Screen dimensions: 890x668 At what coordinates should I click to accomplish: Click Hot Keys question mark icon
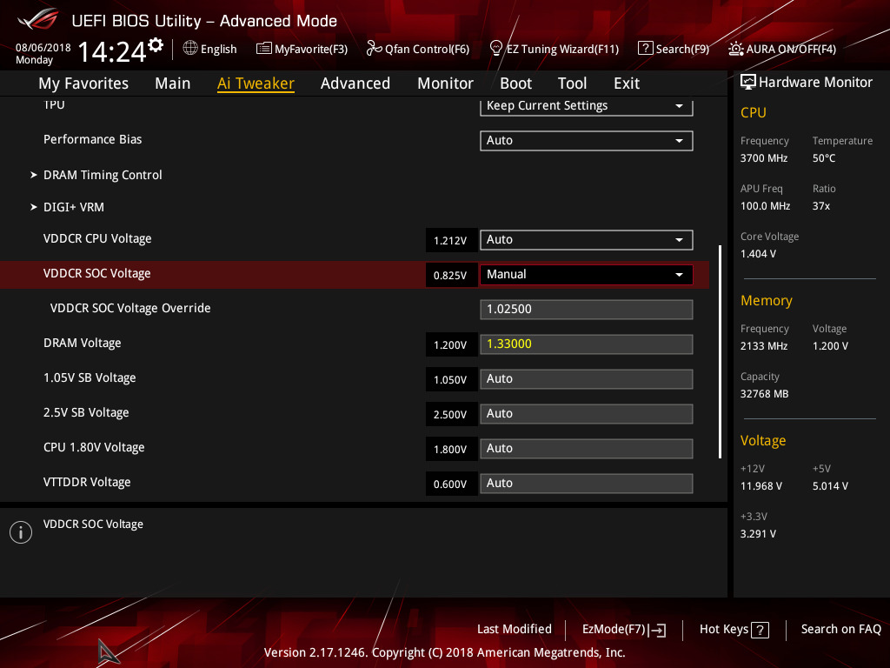click(x=760, y=630)
